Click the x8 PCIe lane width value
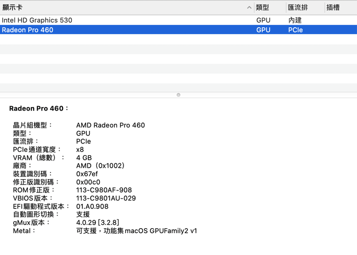This screenshot has height=255, width=357. (80, 150)
